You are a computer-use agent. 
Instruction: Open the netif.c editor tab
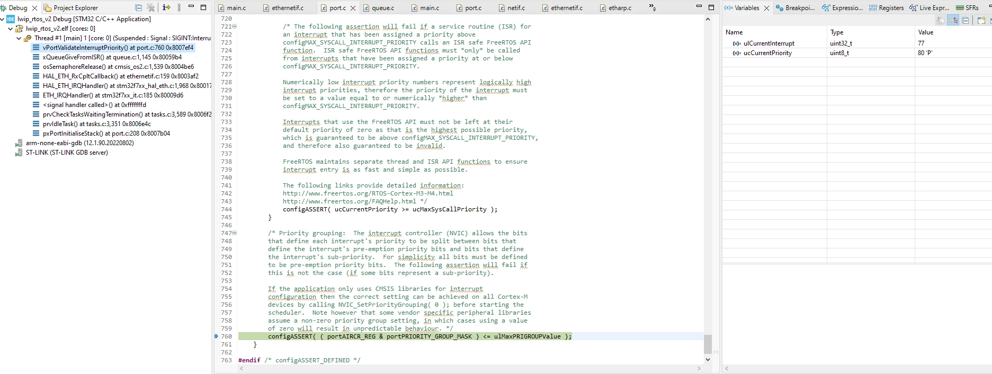pos(512,8)
